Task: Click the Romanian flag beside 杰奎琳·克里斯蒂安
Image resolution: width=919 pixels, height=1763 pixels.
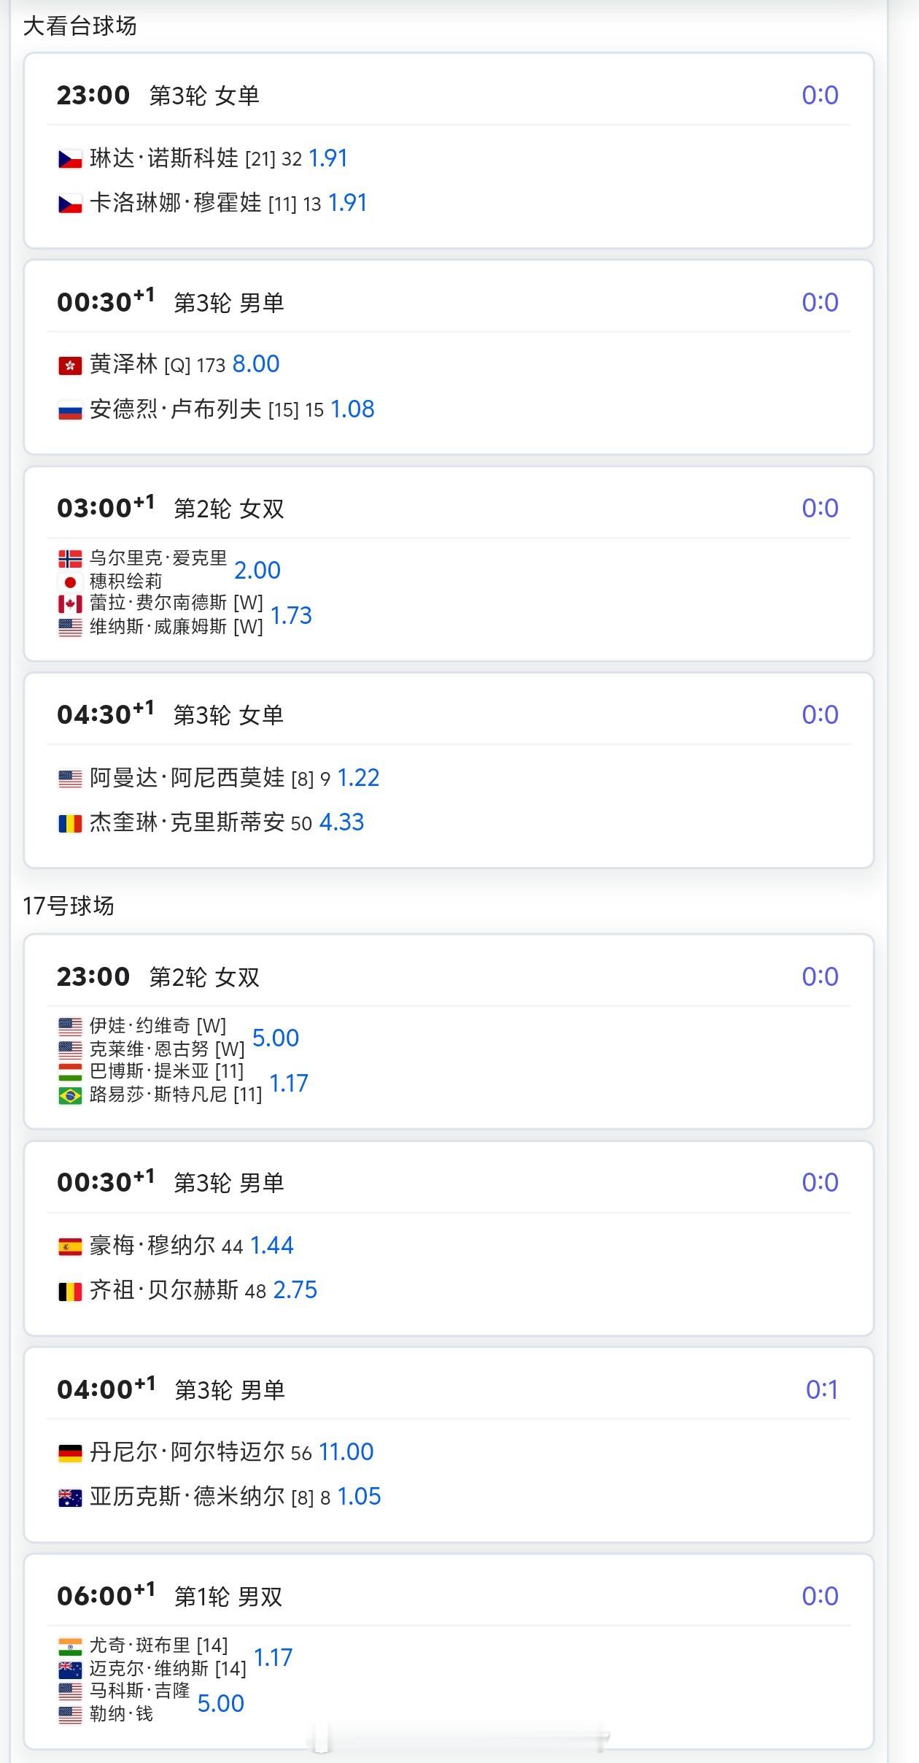Action: point(70,824)
